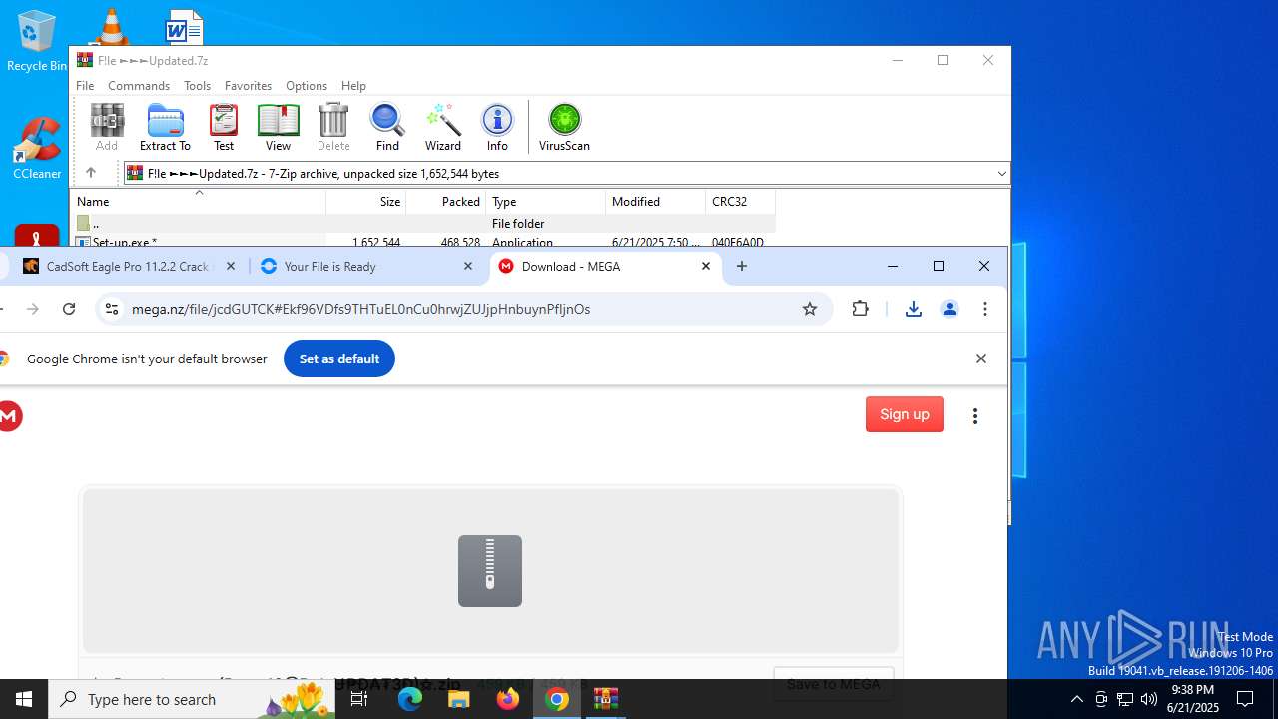Viewport: 1278px width, 719px height.
Task: Reload the MEGA page in Chrome
Action: tap(69, 309)
